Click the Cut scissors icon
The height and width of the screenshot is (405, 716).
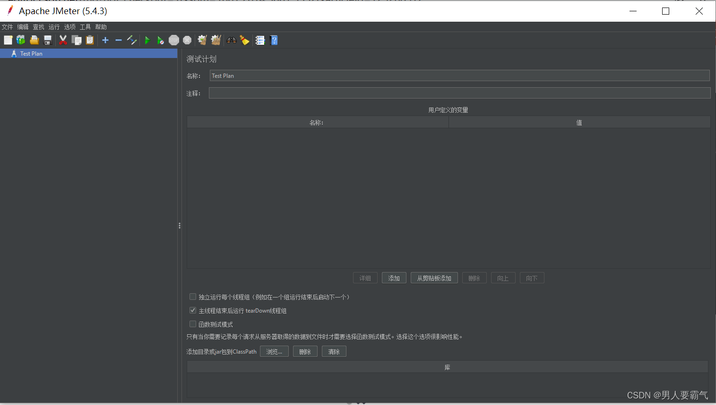[x=63, y=41]
